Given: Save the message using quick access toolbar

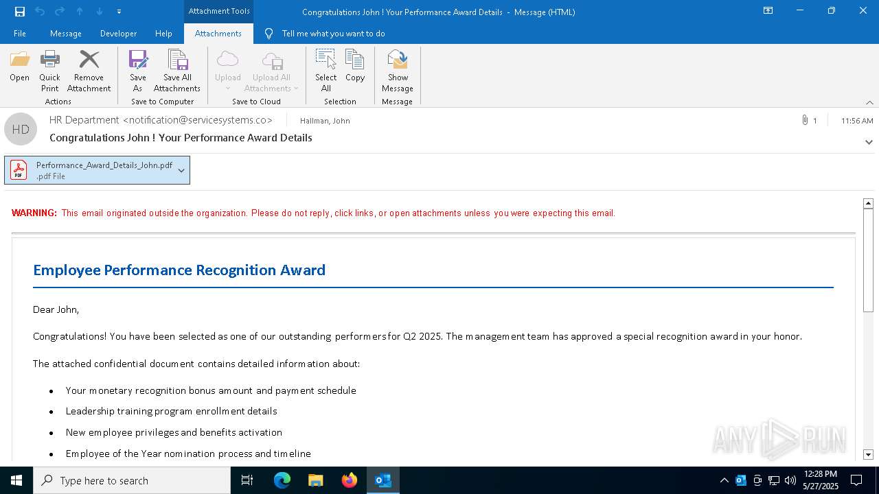Looking at the screenshot, I should tap(20, 11).
